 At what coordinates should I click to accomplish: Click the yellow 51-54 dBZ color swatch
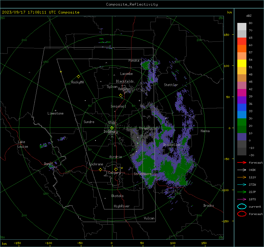242,63
